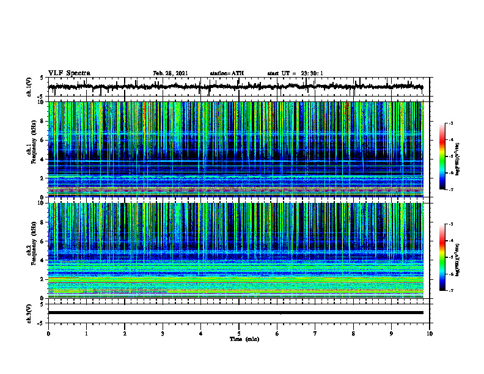This screenshot has height=374, width=484.
Task: Click the ch.2 frequency axis '8' tick label
Action: tap(43, 222)
